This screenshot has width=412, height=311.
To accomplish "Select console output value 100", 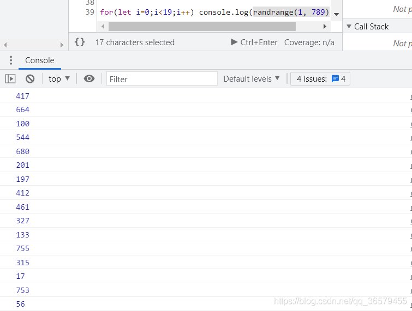I will [22, 124].
